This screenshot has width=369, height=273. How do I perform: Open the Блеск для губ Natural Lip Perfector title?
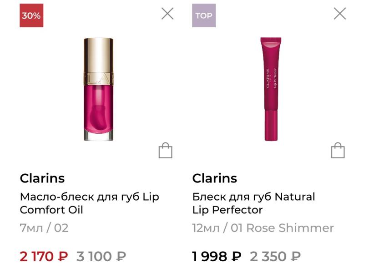click(x=254, y=203)
